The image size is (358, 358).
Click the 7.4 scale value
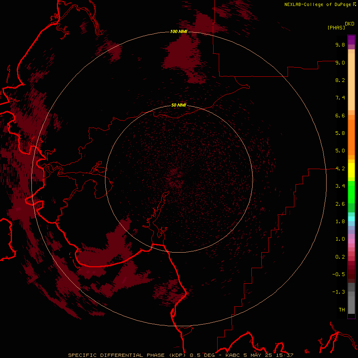pos(340,98)
